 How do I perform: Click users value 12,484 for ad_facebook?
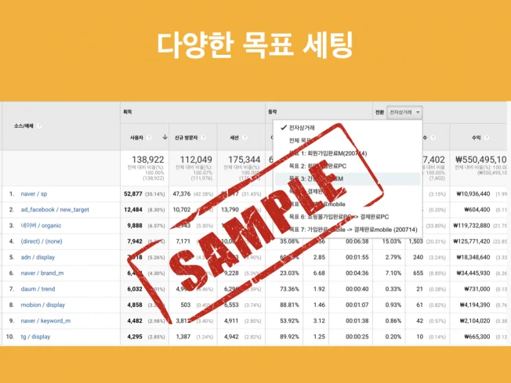[x=133, y=210]
